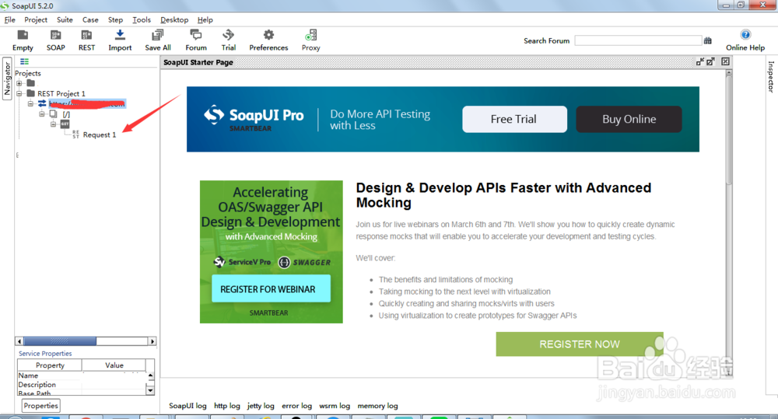Minimize the Starter Page with the shrink icon

click(700, 61)
